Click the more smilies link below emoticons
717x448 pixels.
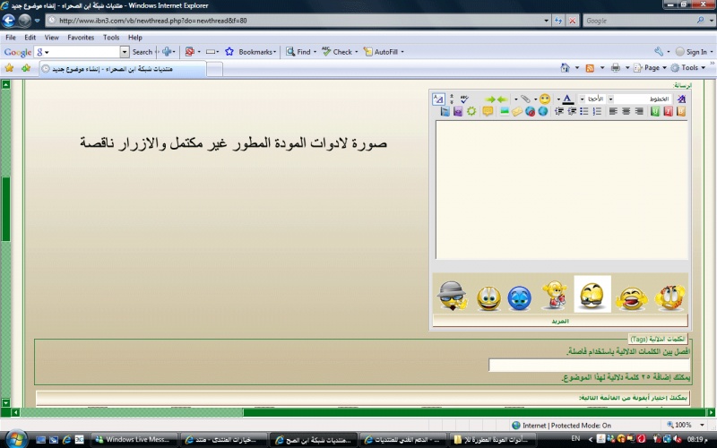point(560,320)
